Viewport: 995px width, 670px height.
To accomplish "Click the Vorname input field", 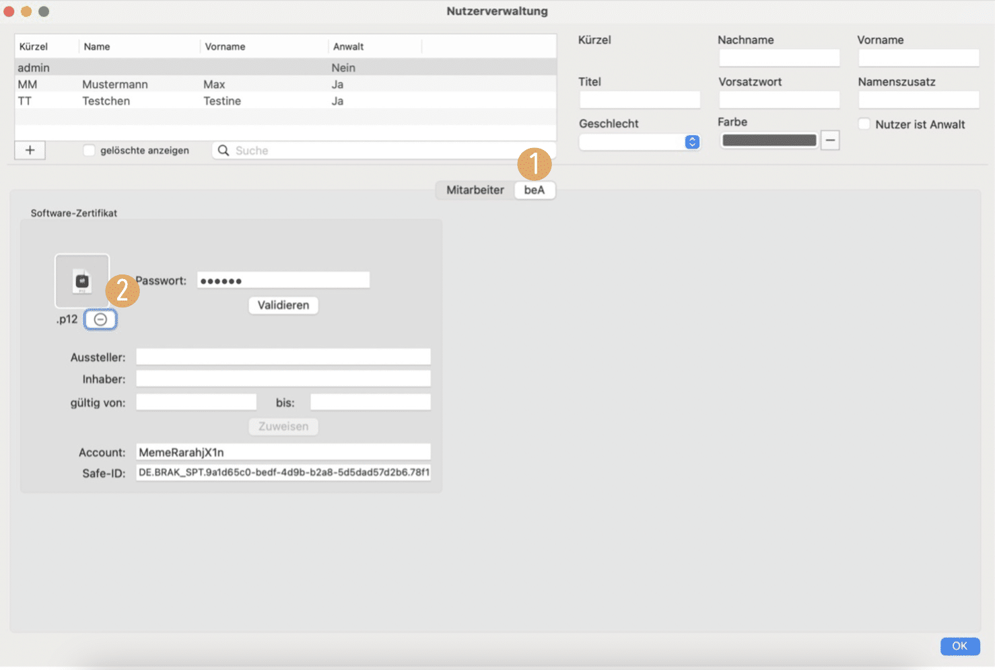I will pyautogui.click(x=919, y=58).
